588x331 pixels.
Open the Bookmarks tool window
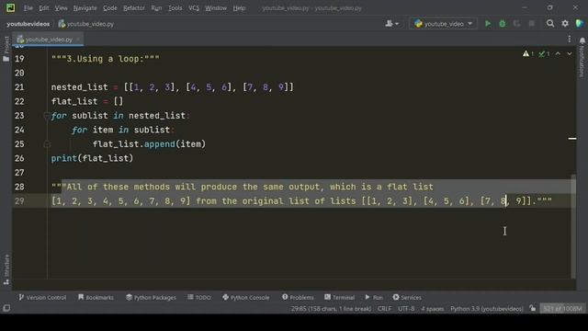tap(96, 297)
